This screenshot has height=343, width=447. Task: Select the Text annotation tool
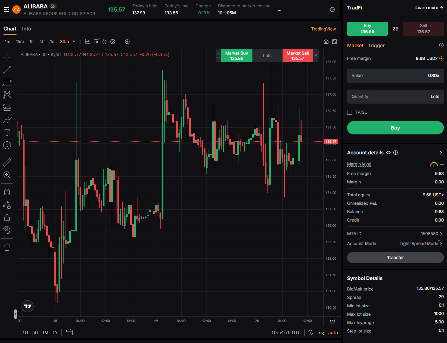click(7, 133)
